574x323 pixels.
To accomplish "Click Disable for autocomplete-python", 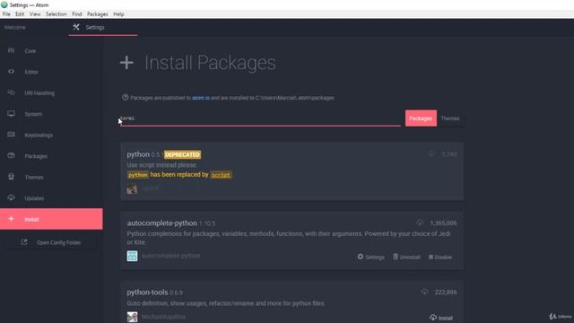I will point(440,258).
